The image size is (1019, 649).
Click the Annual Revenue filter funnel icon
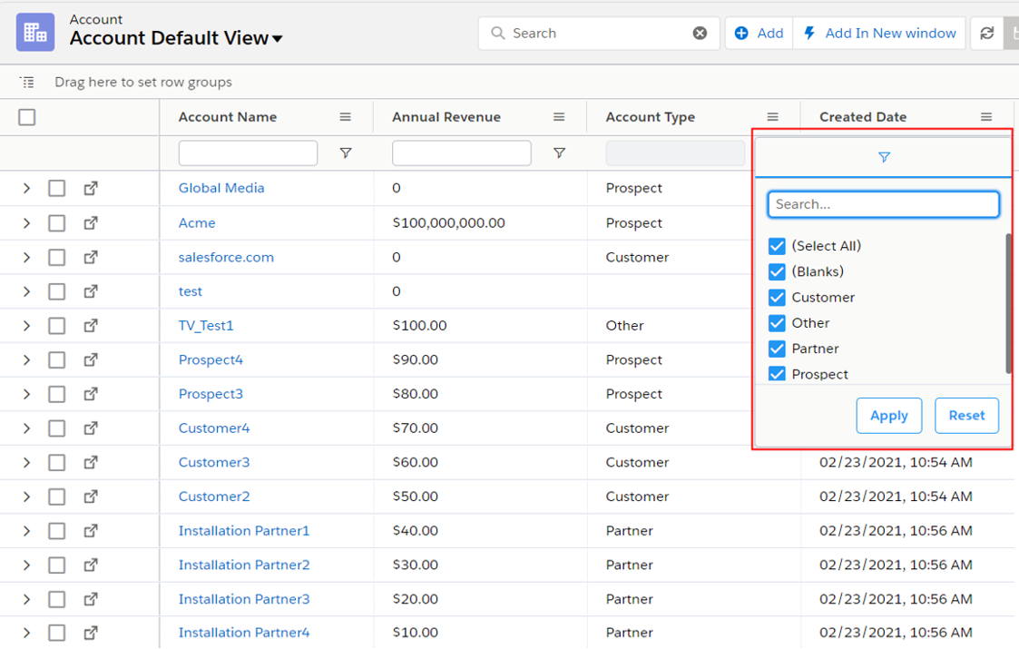(x=559, y=153)
